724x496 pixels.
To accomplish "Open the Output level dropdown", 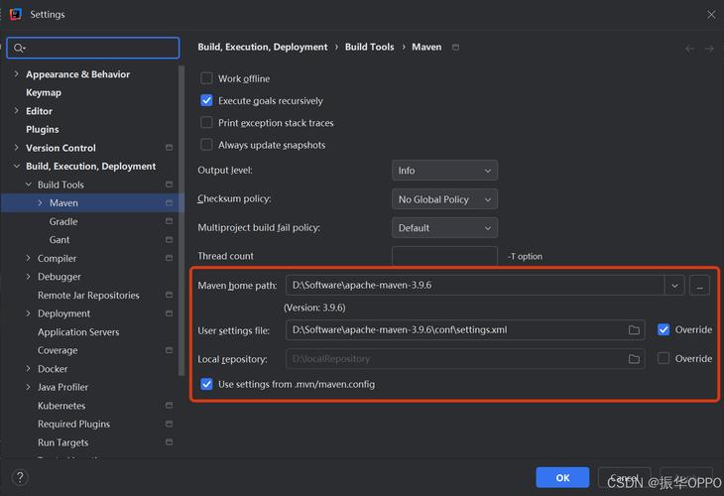I will pos(444,171).
